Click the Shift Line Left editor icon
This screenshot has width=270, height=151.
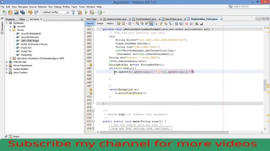coord(176,23)
